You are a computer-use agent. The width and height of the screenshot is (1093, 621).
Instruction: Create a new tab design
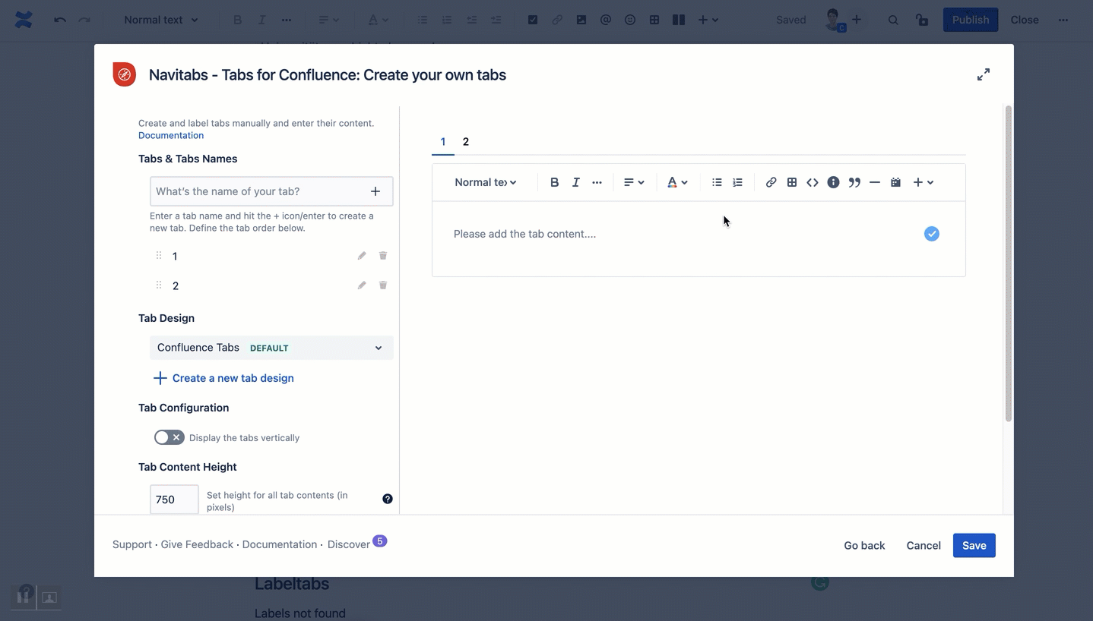coord(223,378)
